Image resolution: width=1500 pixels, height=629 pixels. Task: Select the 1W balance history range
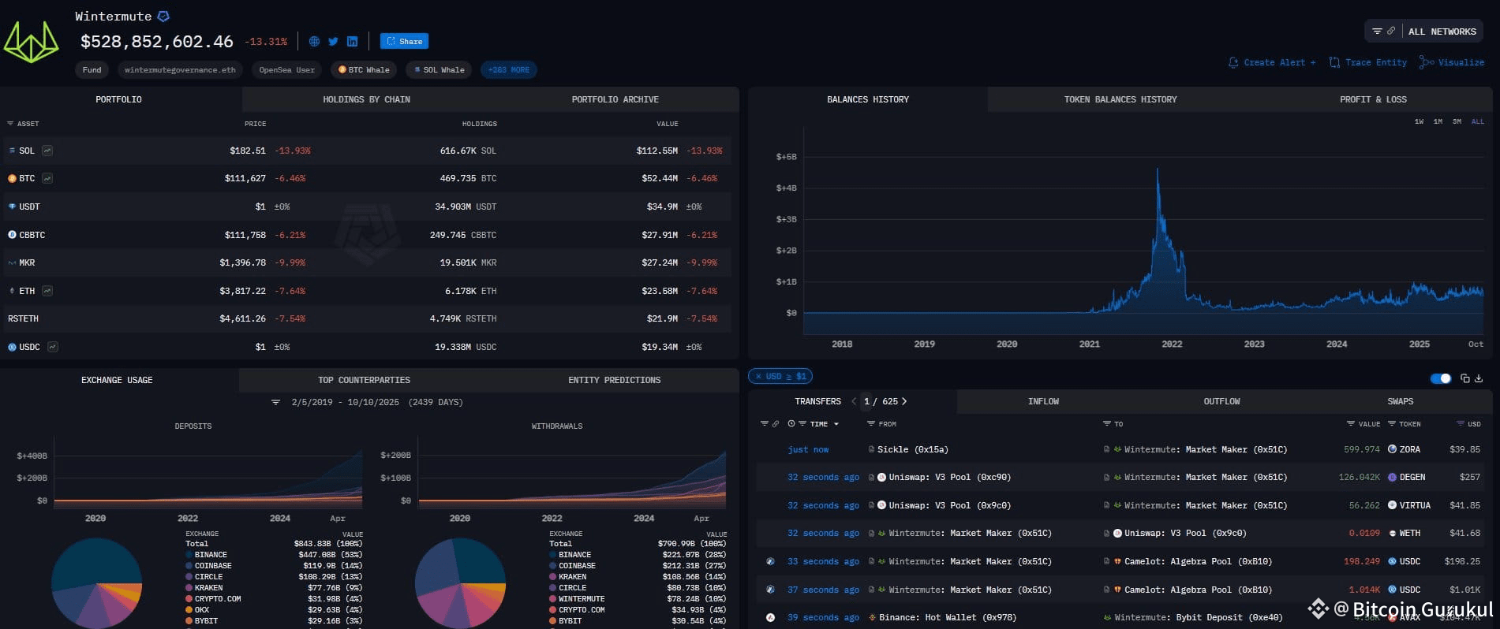point(1419,121)
